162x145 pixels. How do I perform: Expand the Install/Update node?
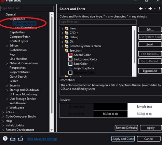click(x=3, y=126)
